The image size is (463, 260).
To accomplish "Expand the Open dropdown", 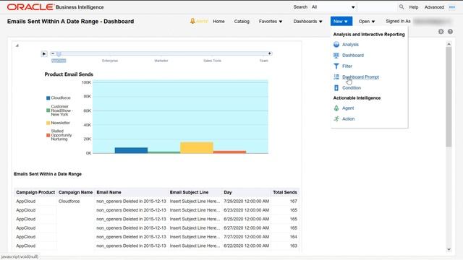I will 367,22.
